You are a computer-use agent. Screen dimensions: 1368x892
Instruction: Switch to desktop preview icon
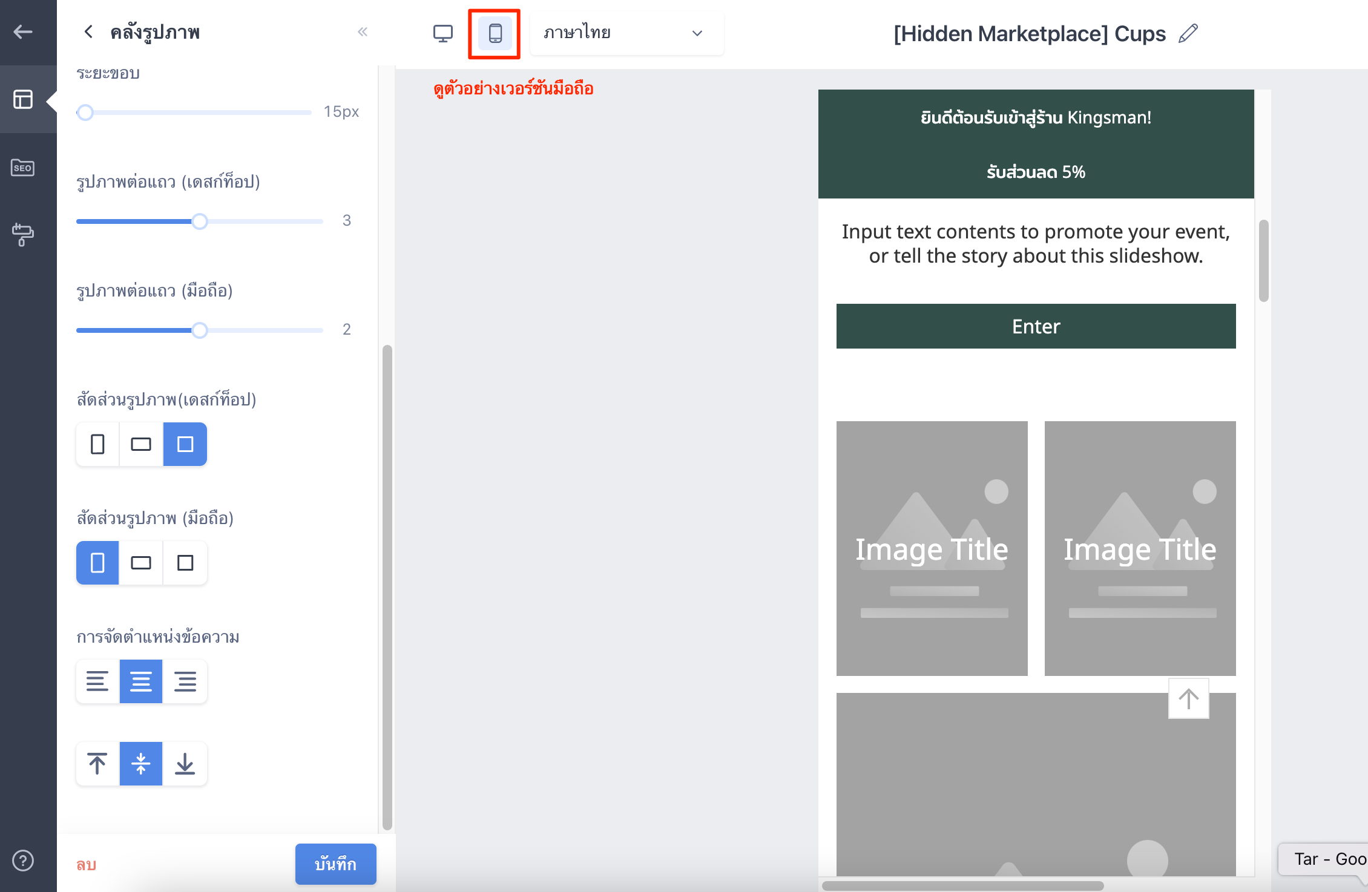(x=443, y=33)
